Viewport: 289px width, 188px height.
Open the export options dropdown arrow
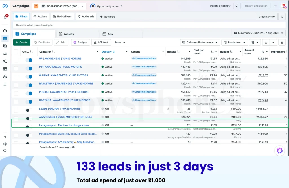pyautogui.click(x=273, y=42)
